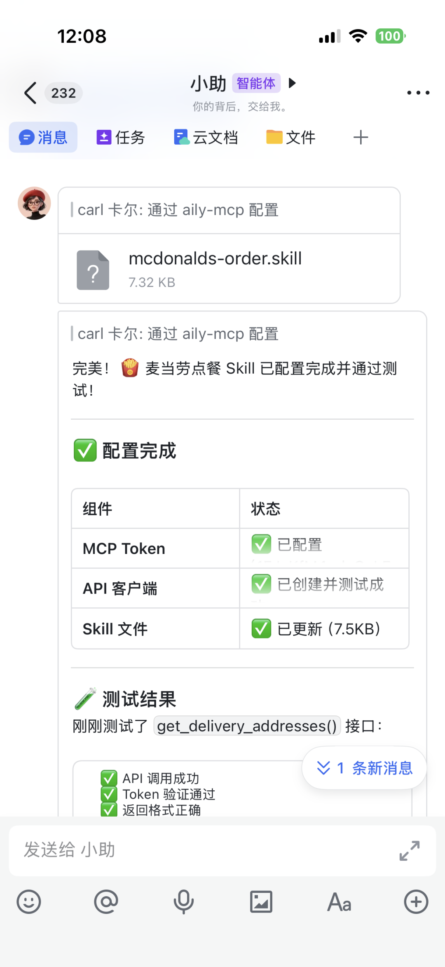Open the emoji picker
The height and width of the screenshot is (967, 445).
click(x=28, y=902)
